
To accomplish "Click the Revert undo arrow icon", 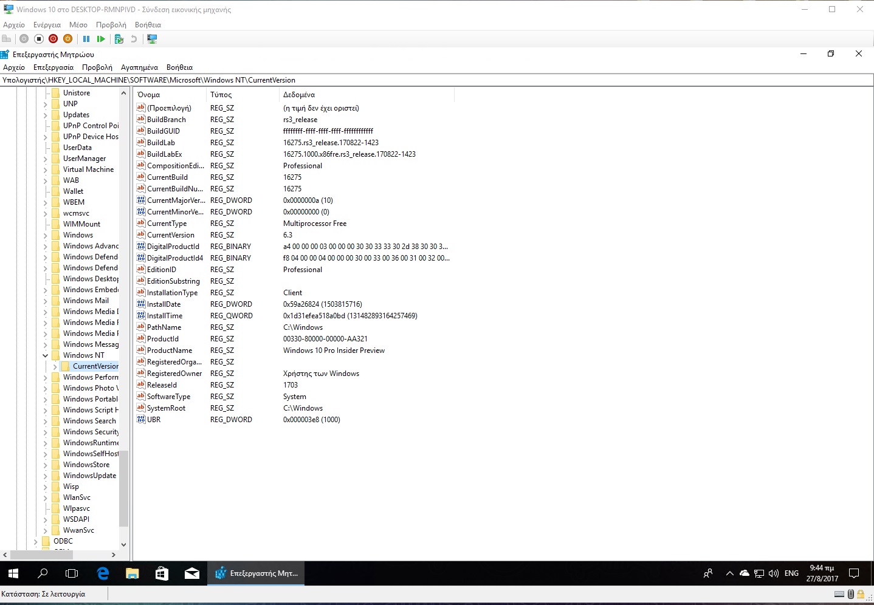I will coord(134,39).
